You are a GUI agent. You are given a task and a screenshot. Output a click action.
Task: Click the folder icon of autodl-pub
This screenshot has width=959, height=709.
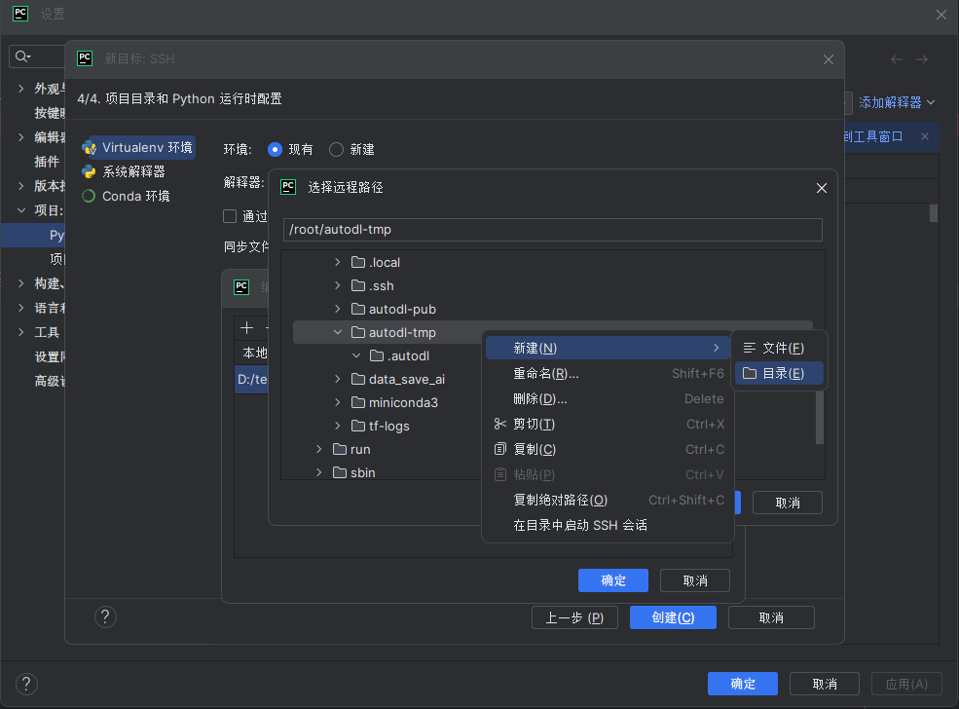(x=358, y=309)
